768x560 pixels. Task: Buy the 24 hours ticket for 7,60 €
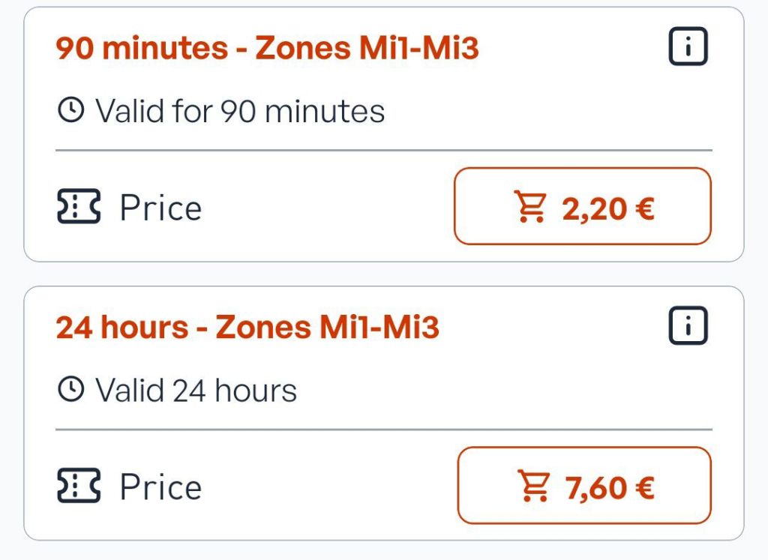[x=584, y=486]
